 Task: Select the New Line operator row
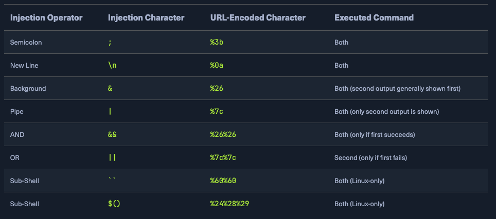pyautogui.click(x=24, y=66)
